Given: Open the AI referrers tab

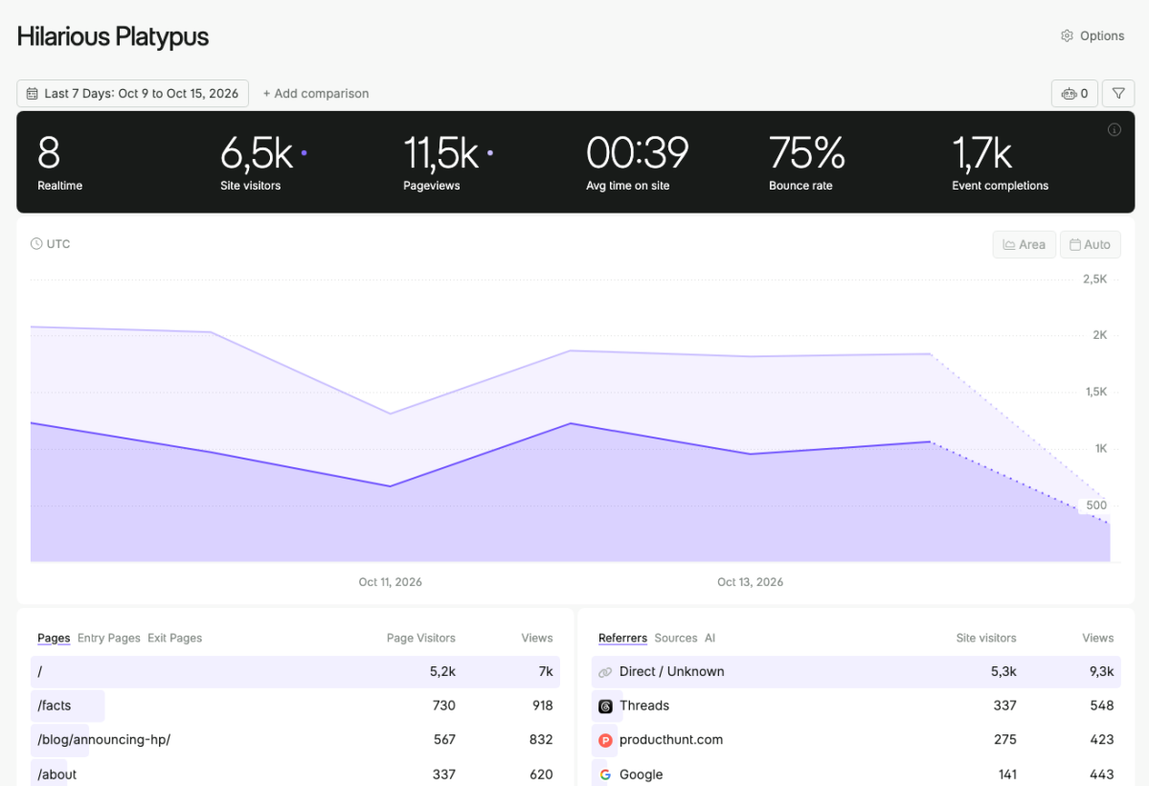Looking at the screenshot, I should pyautogui.click(x=710, y=638).
